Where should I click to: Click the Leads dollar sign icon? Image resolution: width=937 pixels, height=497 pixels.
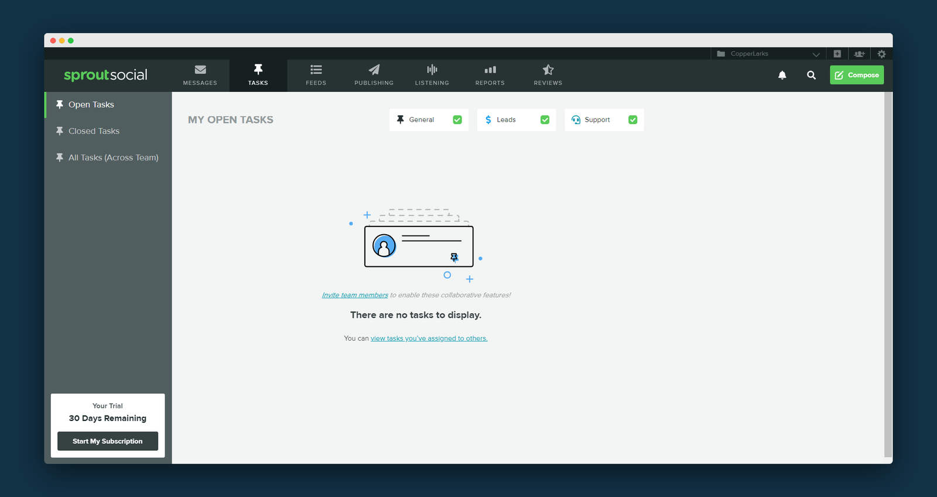(x=488, y=119)
